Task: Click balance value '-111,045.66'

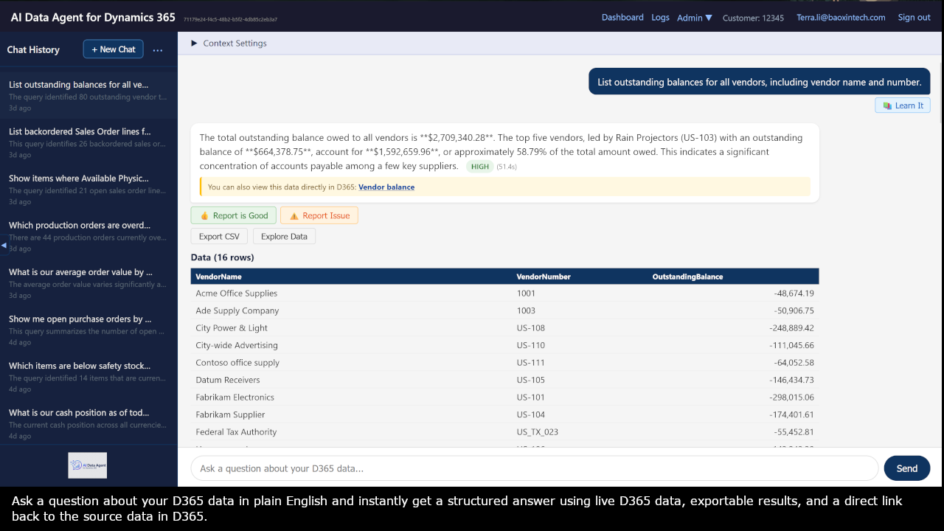Action: click(x=792, y=345)
